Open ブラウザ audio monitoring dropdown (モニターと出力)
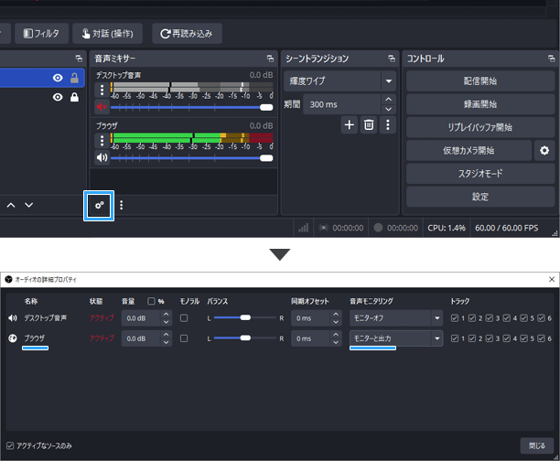560x461 pixels. [x=395, y=338]
